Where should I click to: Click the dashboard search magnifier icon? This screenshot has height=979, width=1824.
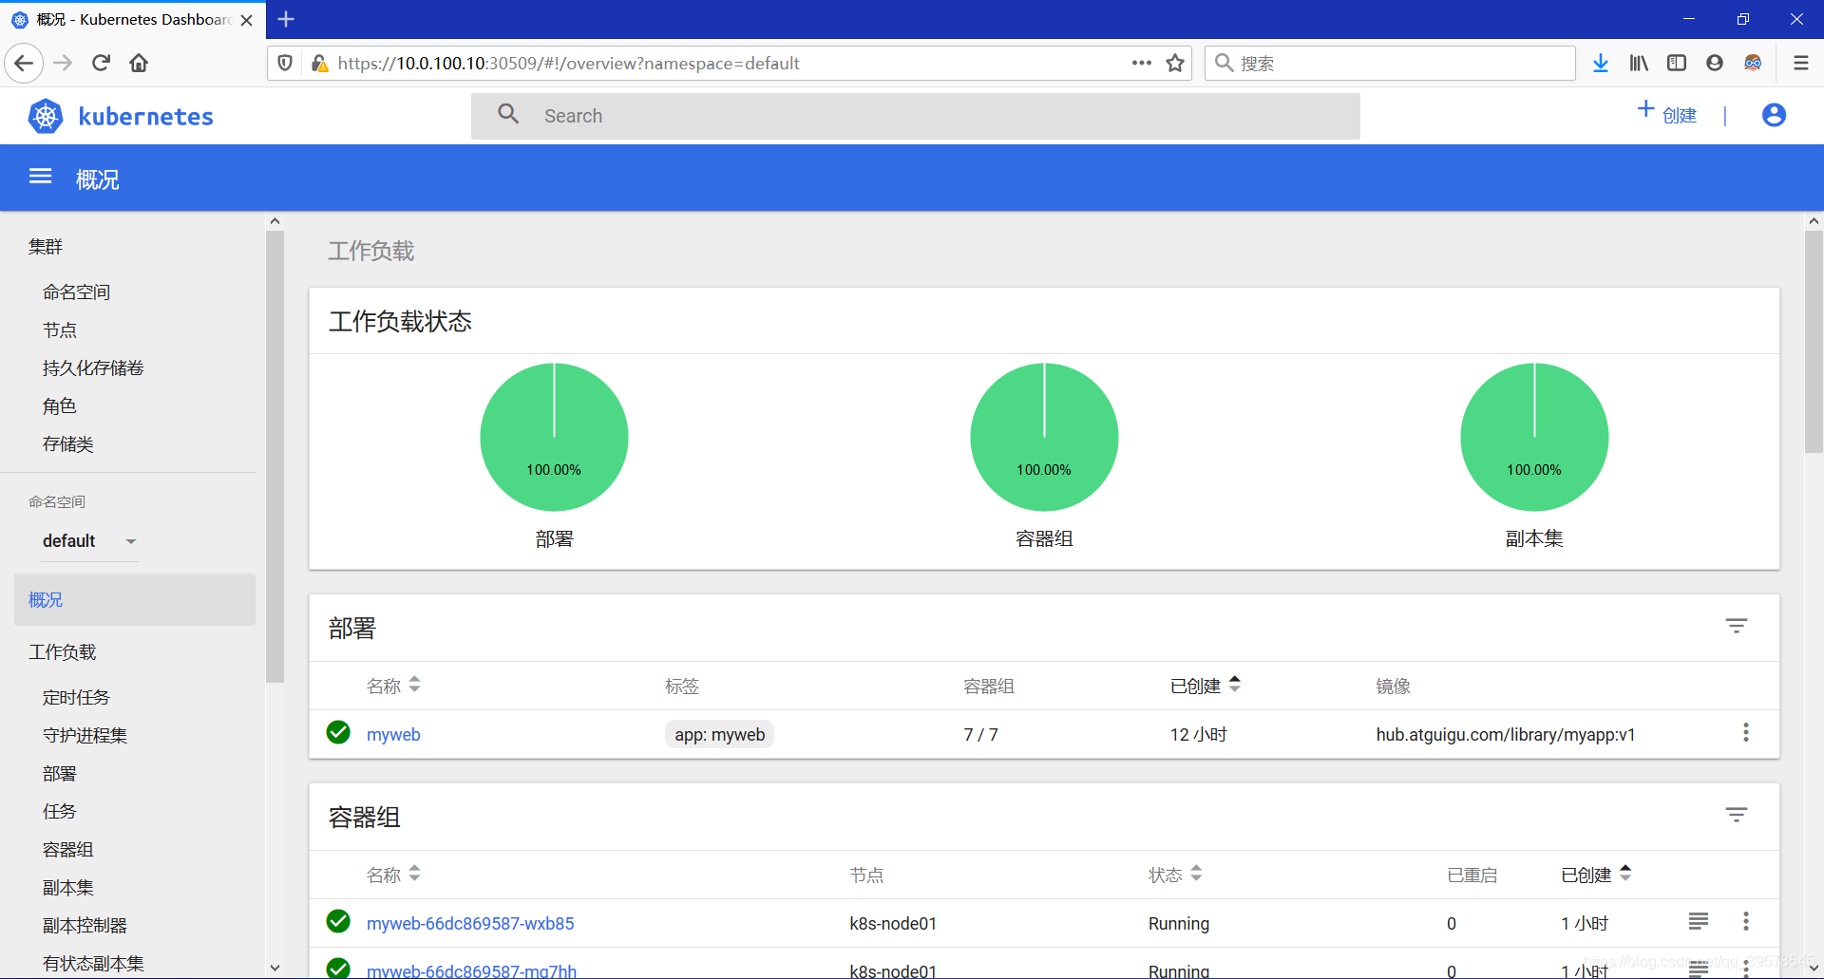(x=508, y=114)
